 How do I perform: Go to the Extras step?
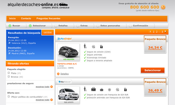(x=84, y=26)
